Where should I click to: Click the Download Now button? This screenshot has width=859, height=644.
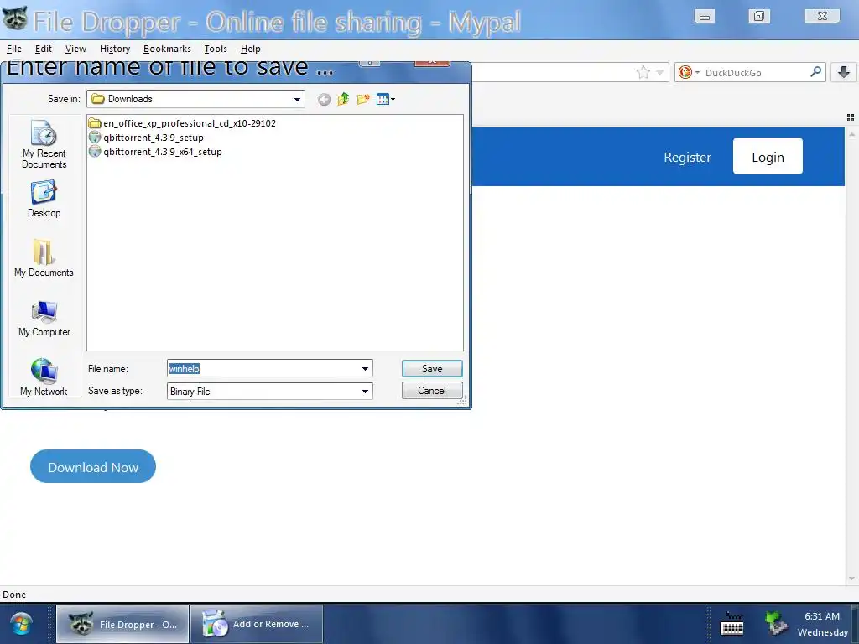[93, 466]
